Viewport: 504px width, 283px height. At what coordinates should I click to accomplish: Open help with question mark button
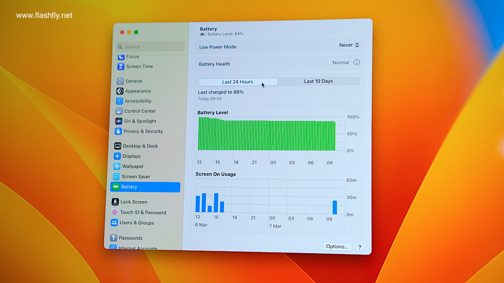pyautogui.click(x=360, y=247)
